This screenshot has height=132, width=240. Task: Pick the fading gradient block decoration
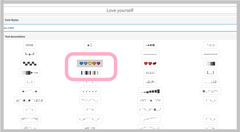point(211,63)
